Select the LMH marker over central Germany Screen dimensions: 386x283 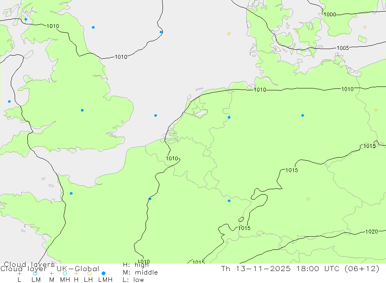(303, 115)
